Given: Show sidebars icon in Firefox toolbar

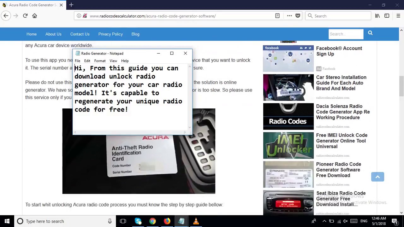Looking at the screenshot, I should tap(387, 16).
